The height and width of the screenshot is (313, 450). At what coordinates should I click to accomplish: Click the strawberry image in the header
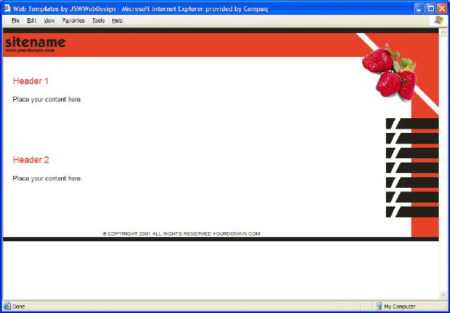pos(390,71)
